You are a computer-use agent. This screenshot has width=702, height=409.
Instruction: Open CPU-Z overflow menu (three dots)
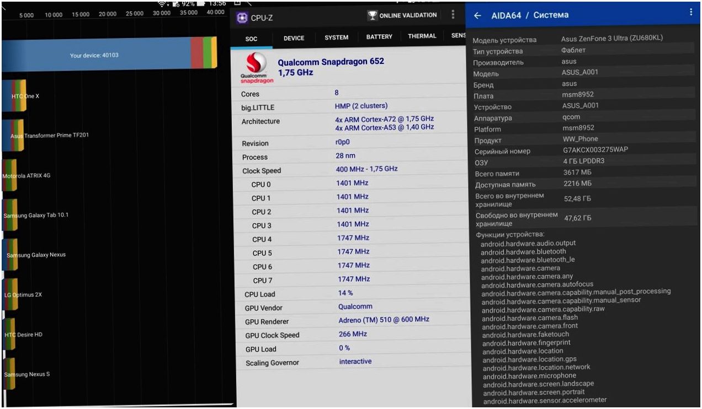(453, 15)
